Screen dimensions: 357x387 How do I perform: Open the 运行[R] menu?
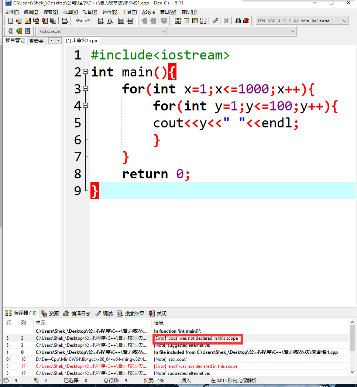[x=110, y=12]
